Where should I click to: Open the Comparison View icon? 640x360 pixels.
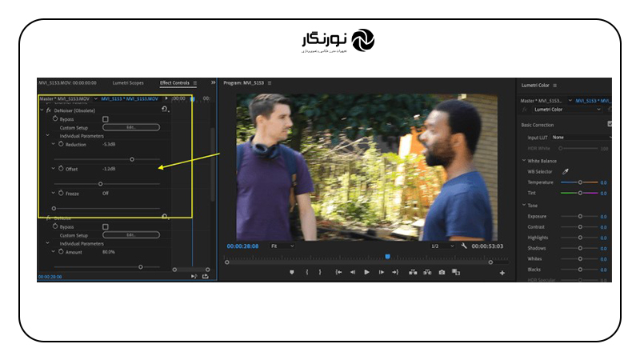coord(456,272)
